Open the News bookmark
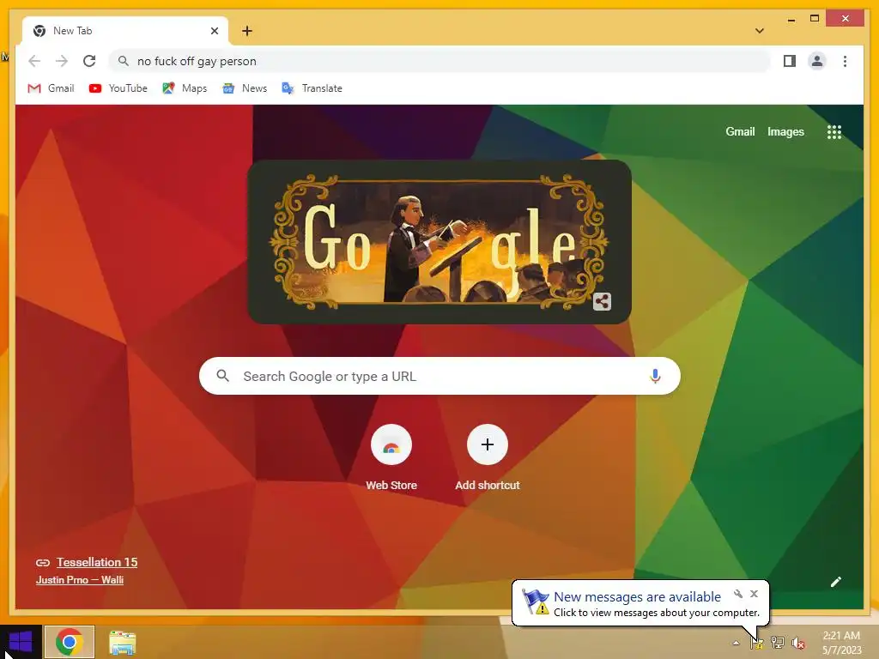Viewport: 879px width, 659px height. [x=245, y=88]
